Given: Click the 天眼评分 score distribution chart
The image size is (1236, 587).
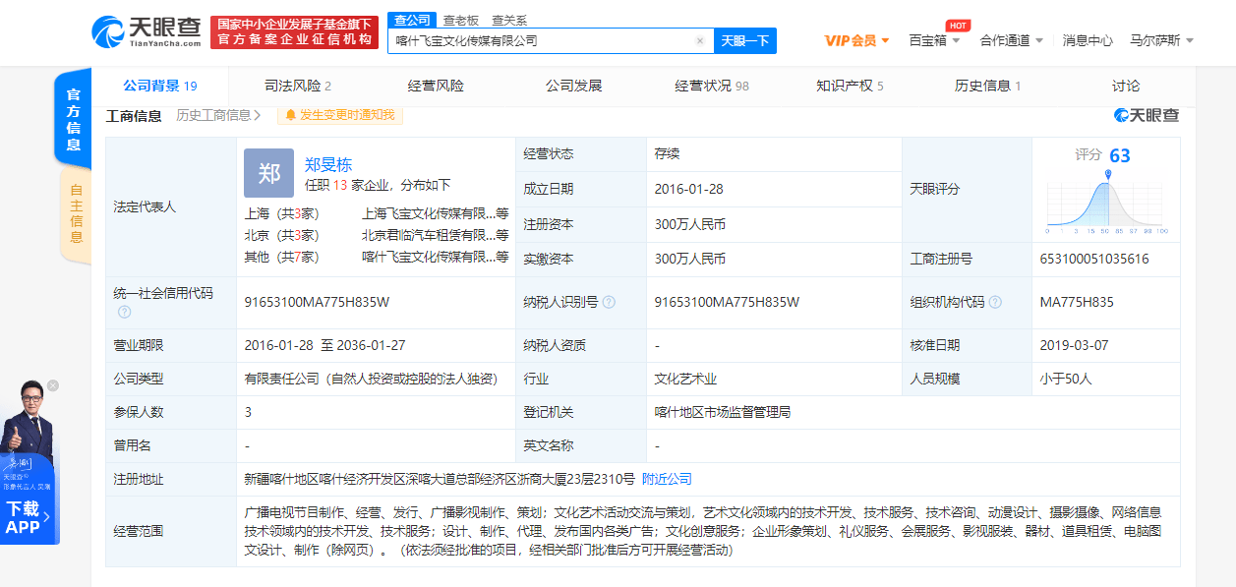Looking at the screenshot, I should pos(1106,203).
